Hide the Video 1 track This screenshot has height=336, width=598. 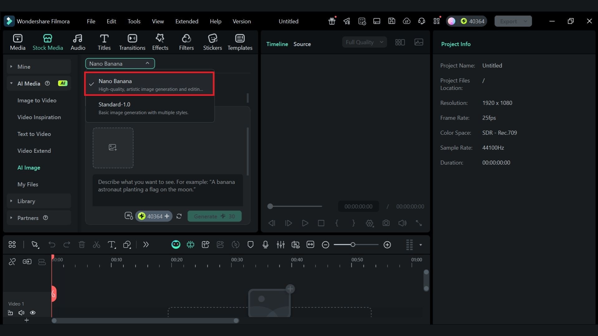tap(33, 313)
